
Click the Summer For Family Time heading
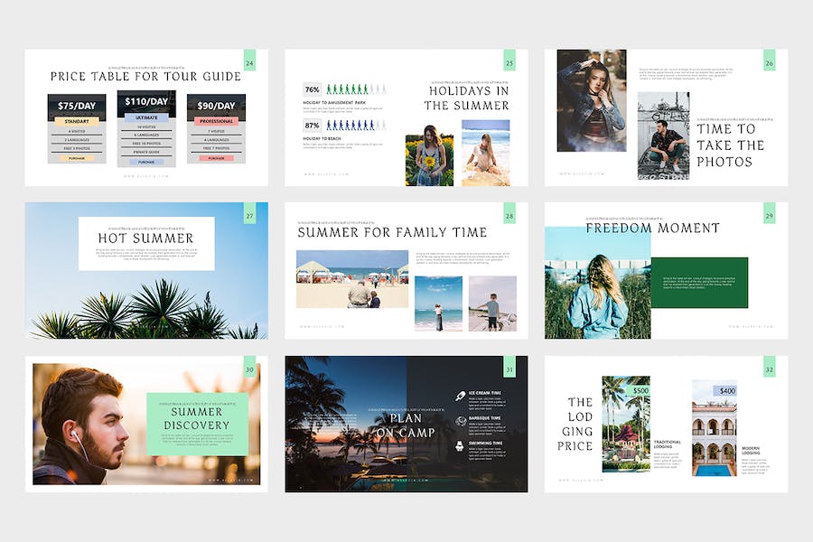[393, 232]
